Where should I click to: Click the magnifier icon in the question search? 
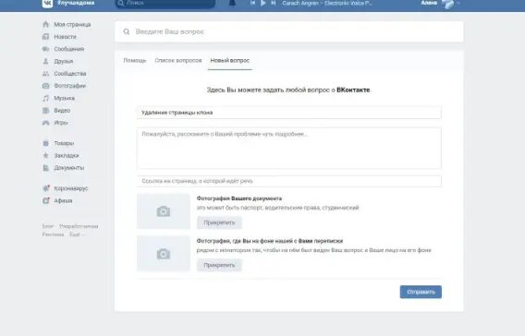(127, 31)
